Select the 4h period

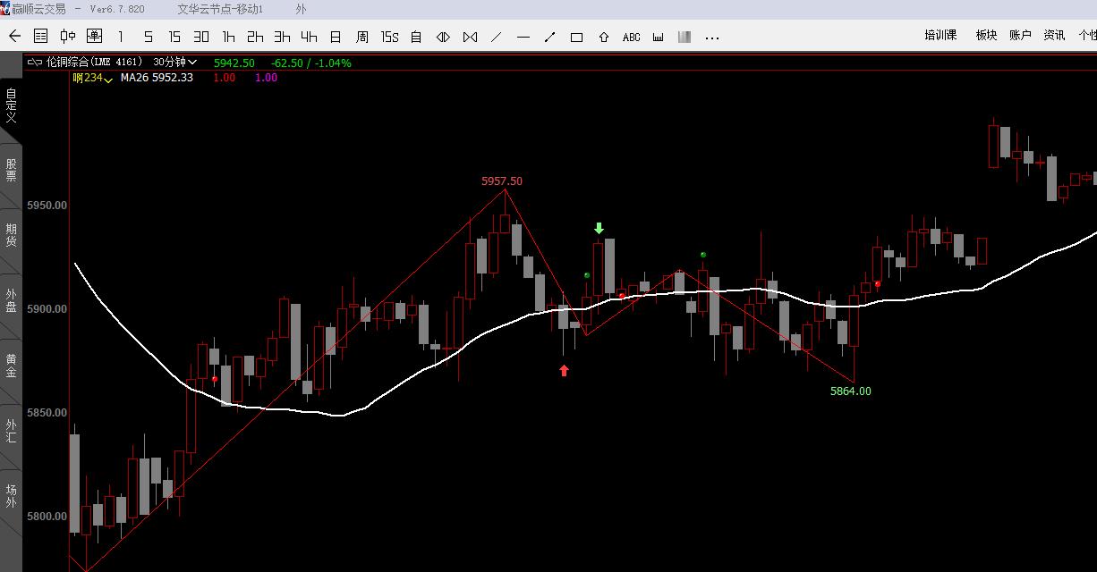(309, 37)
